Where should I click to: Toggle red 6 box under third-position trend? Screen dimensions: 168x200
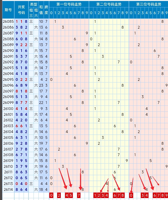click(x=155, y=195)
